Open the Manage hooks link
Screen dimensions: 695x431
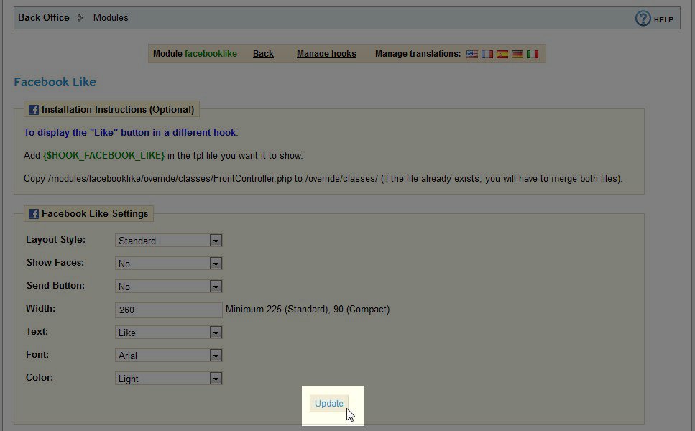326,54
